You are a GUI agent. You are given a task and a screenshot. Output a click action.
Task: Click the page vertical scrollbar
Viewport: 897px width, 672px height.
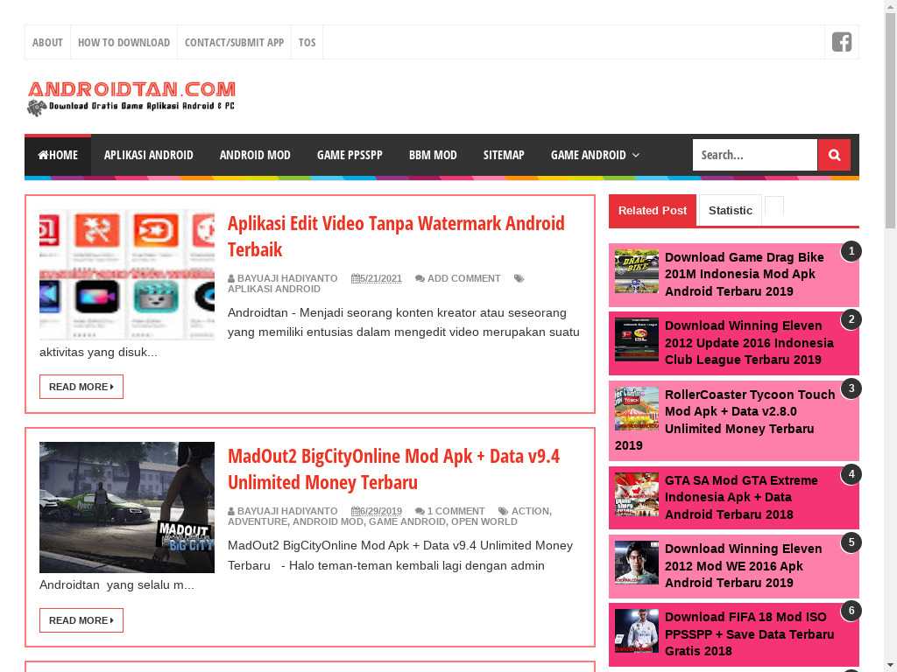pos(890,350)
